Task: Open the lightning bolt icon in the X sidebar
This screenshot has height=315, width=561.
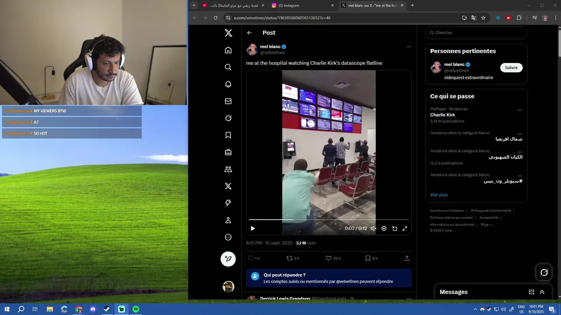Action: pyautogui.click(x=228, y=203)
